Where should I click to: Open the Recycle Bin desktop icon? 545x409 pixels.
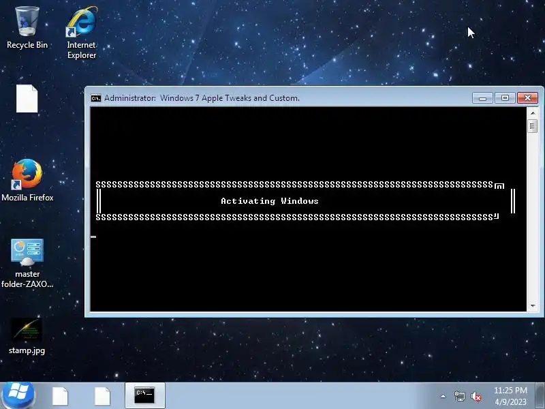pos(27,28)
